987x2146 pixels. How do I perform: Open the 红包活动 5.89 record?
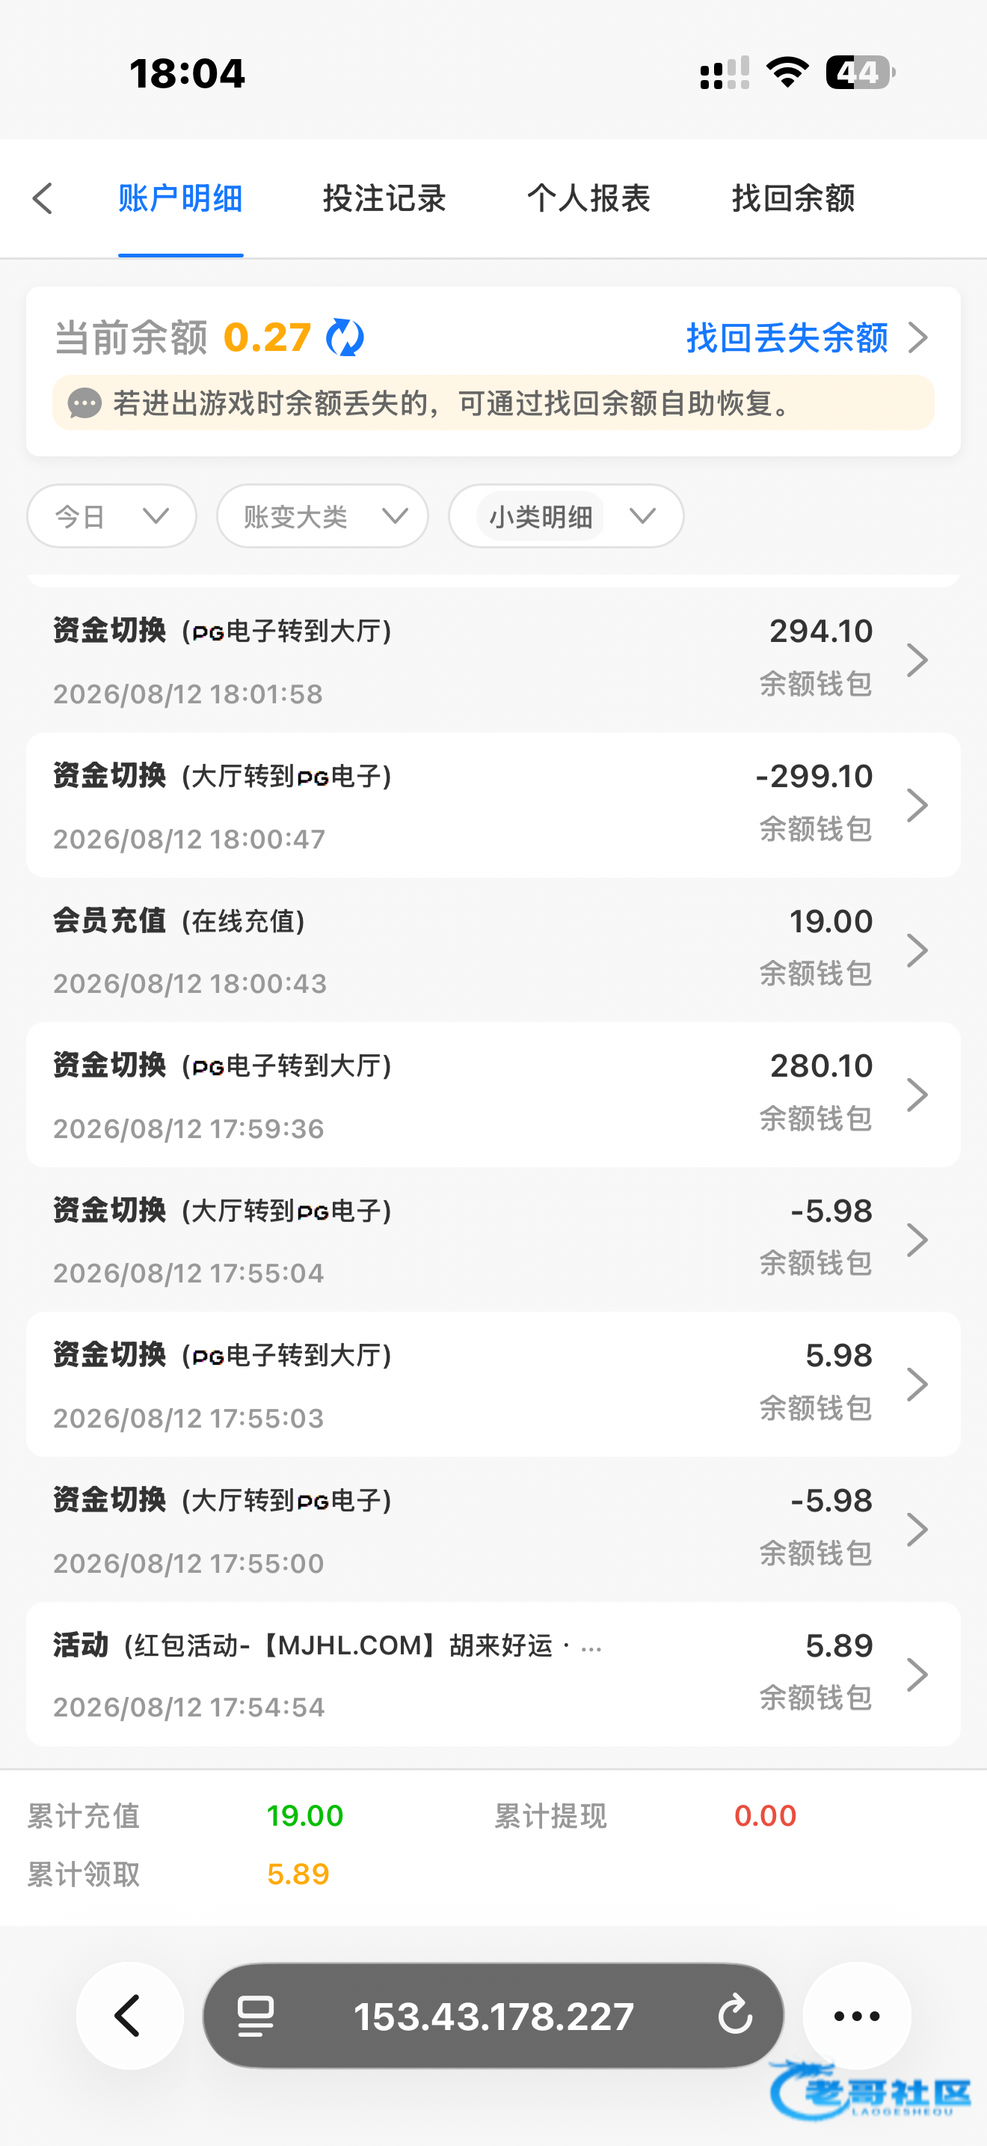point(493,1675)
